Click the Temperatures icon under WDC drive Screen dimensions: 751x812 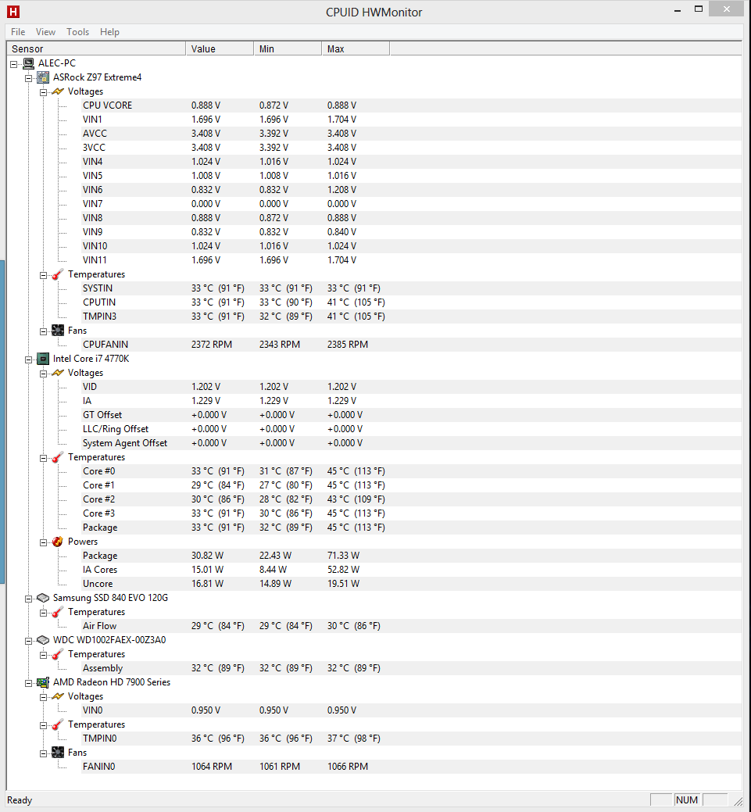tap(58, 655)
